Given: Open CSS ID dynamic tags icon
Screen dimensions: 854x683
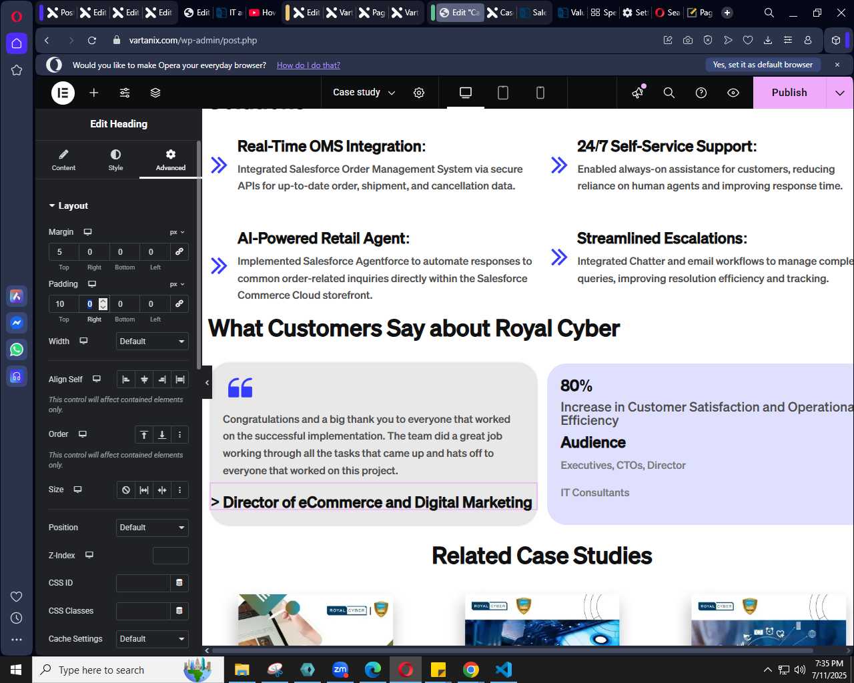Looking at the screenshot, I should (x=179, y=583).
